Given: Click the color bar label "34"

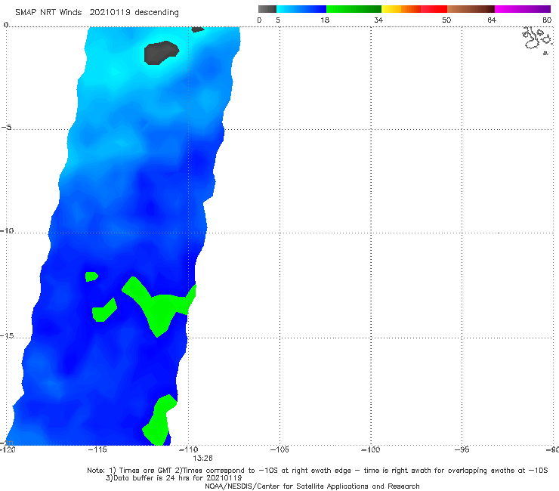Looking at the screenshot, I should pos(378,20).
